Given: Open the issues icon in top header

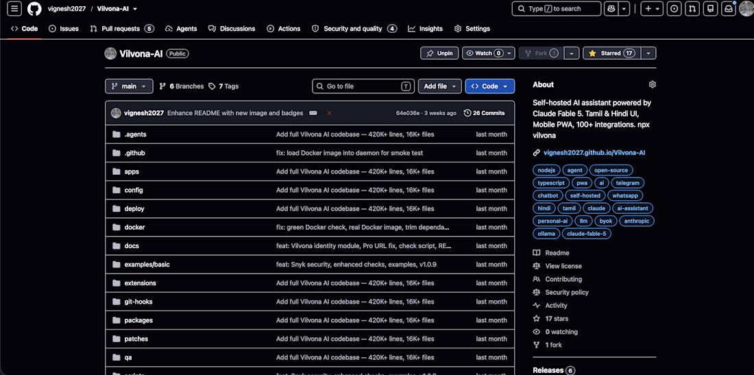Looking at the screenshot, I should click(674, 9).
